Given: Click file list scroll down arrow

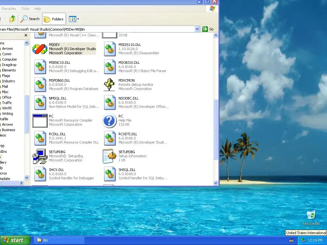Looking at the screenshot, I should 216,183.
